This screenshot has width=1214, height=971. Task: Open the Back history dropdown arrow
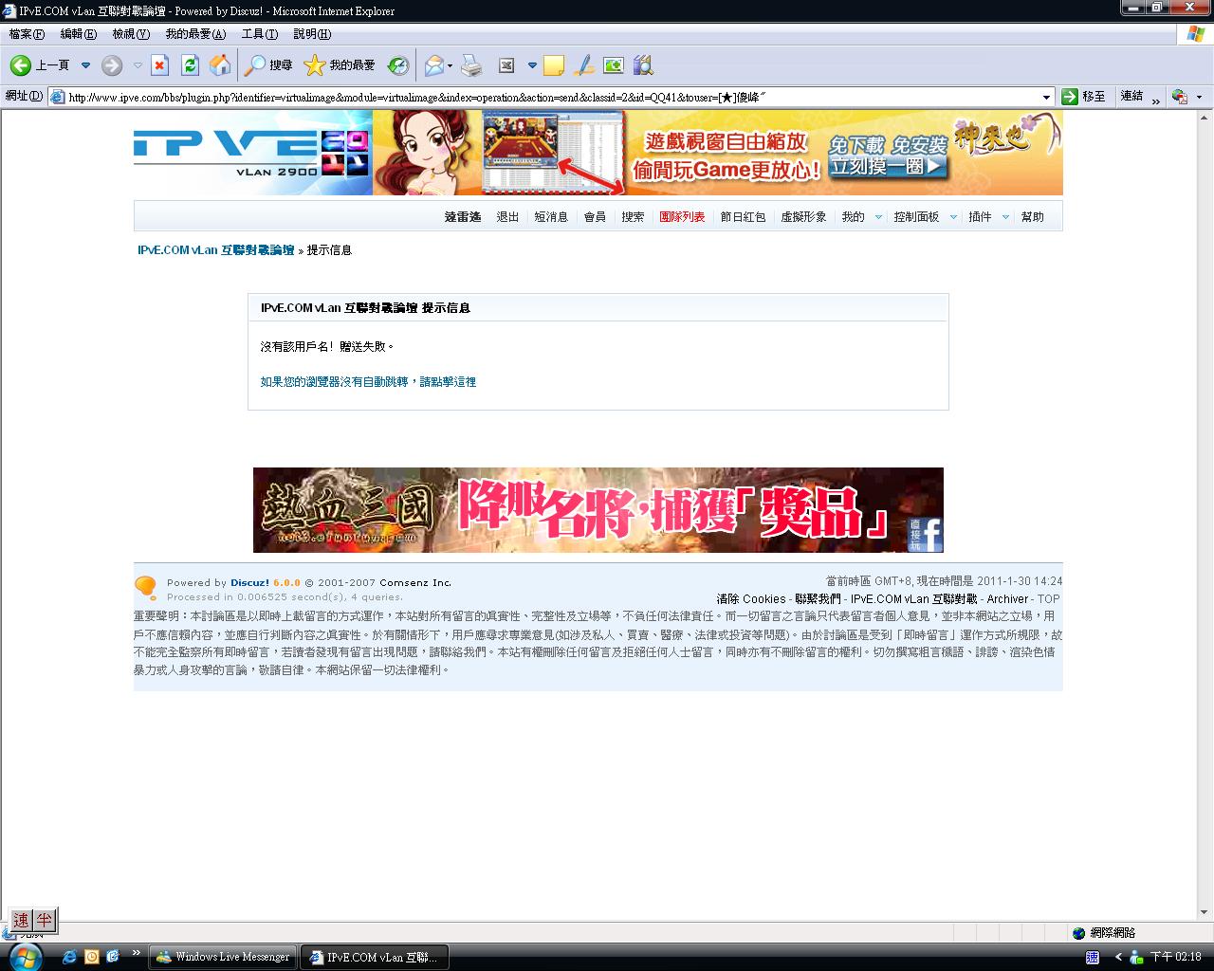coord(85,65)
